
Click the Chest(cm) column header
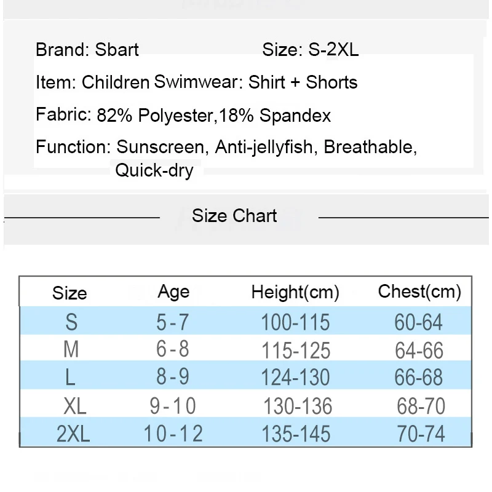[x=419, y=292]
